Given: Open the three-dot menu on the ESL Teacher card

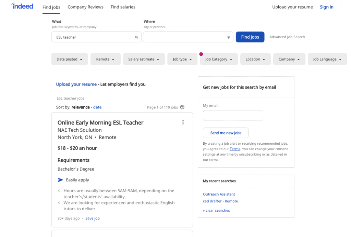Looking at the screenshot, I should pos(183,122).
